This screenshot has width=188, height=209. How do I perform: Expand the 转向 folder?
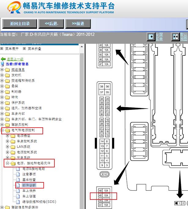coord(2,97)
